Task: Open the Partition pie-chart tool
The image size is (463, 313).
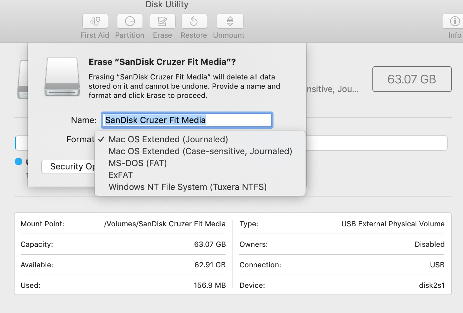Action: tap(130, 22)
